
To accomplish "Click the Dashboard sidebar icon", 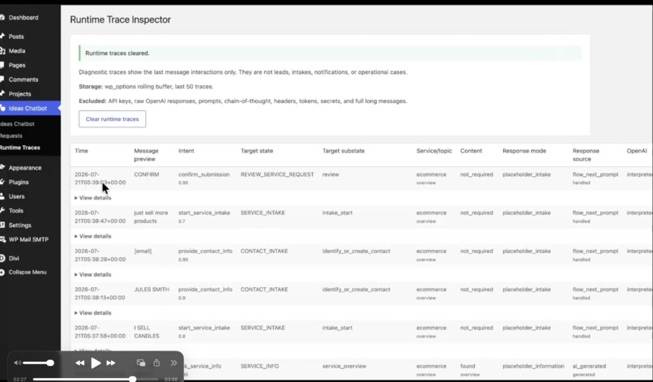I will pyautogui.click(x=2, y=18).
